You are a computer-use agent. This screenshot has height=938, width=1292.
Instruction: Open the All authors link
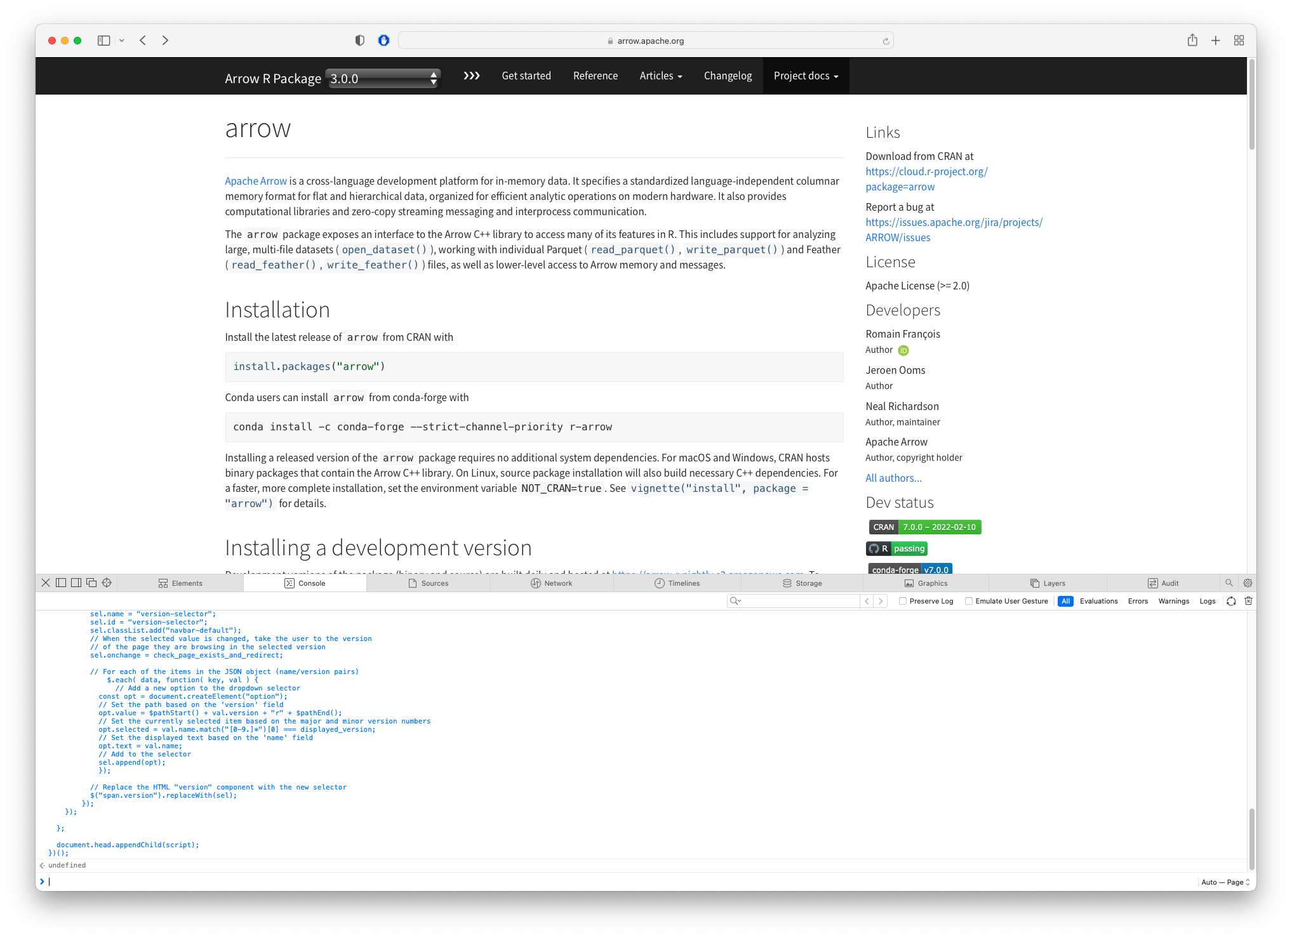click(x=893, y=478)
